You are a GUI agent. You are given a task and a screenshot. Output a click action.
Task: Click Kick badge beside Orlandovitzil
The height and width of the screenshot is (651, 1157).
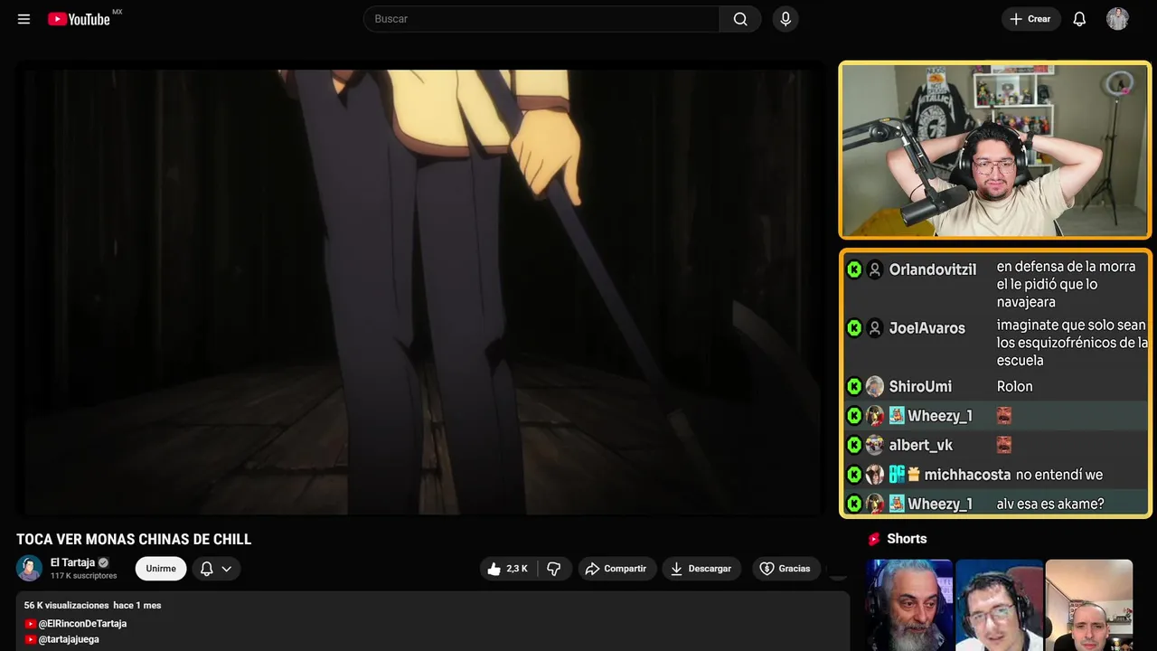click(854, 269)
